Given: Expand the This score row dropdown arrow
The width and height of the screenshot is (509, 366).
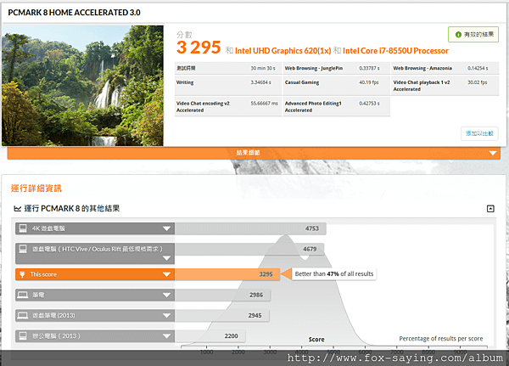Looking at the screenshot, I should point(166,274).
